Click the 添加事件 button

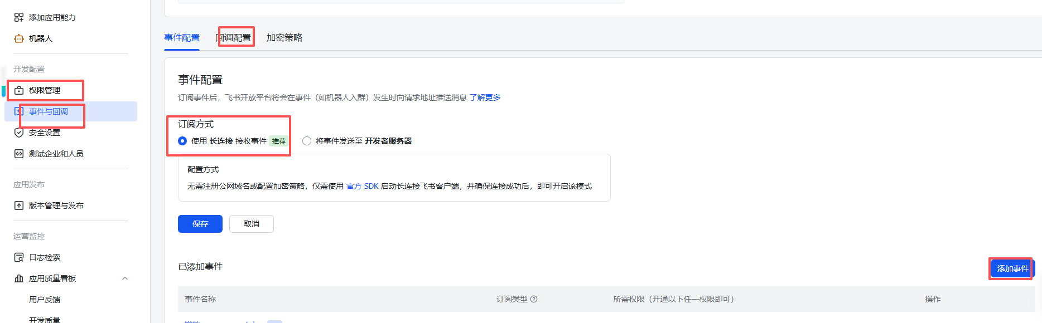click(1012, 268)
